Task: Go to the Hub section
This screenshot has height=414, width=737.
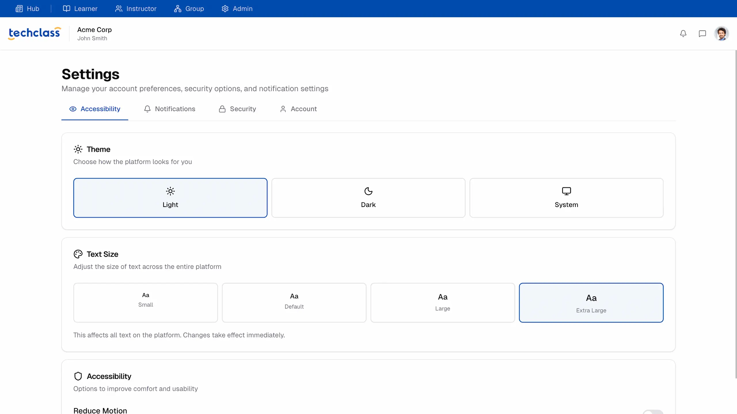Action: [x=27, y=9]
